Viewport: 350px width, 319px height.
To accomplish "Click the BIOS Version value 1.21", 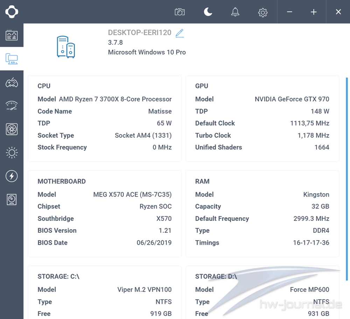I will tap(165, 231).
